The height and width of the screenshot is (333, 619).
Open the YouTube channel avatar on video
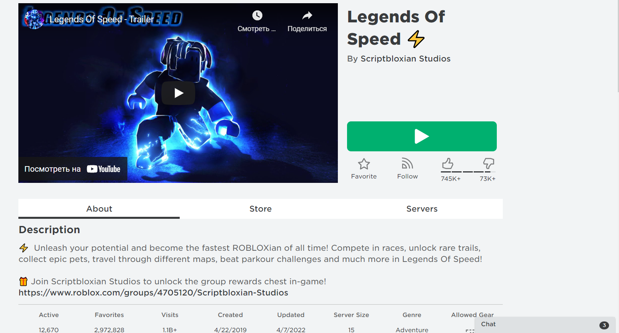pos(34,19)
